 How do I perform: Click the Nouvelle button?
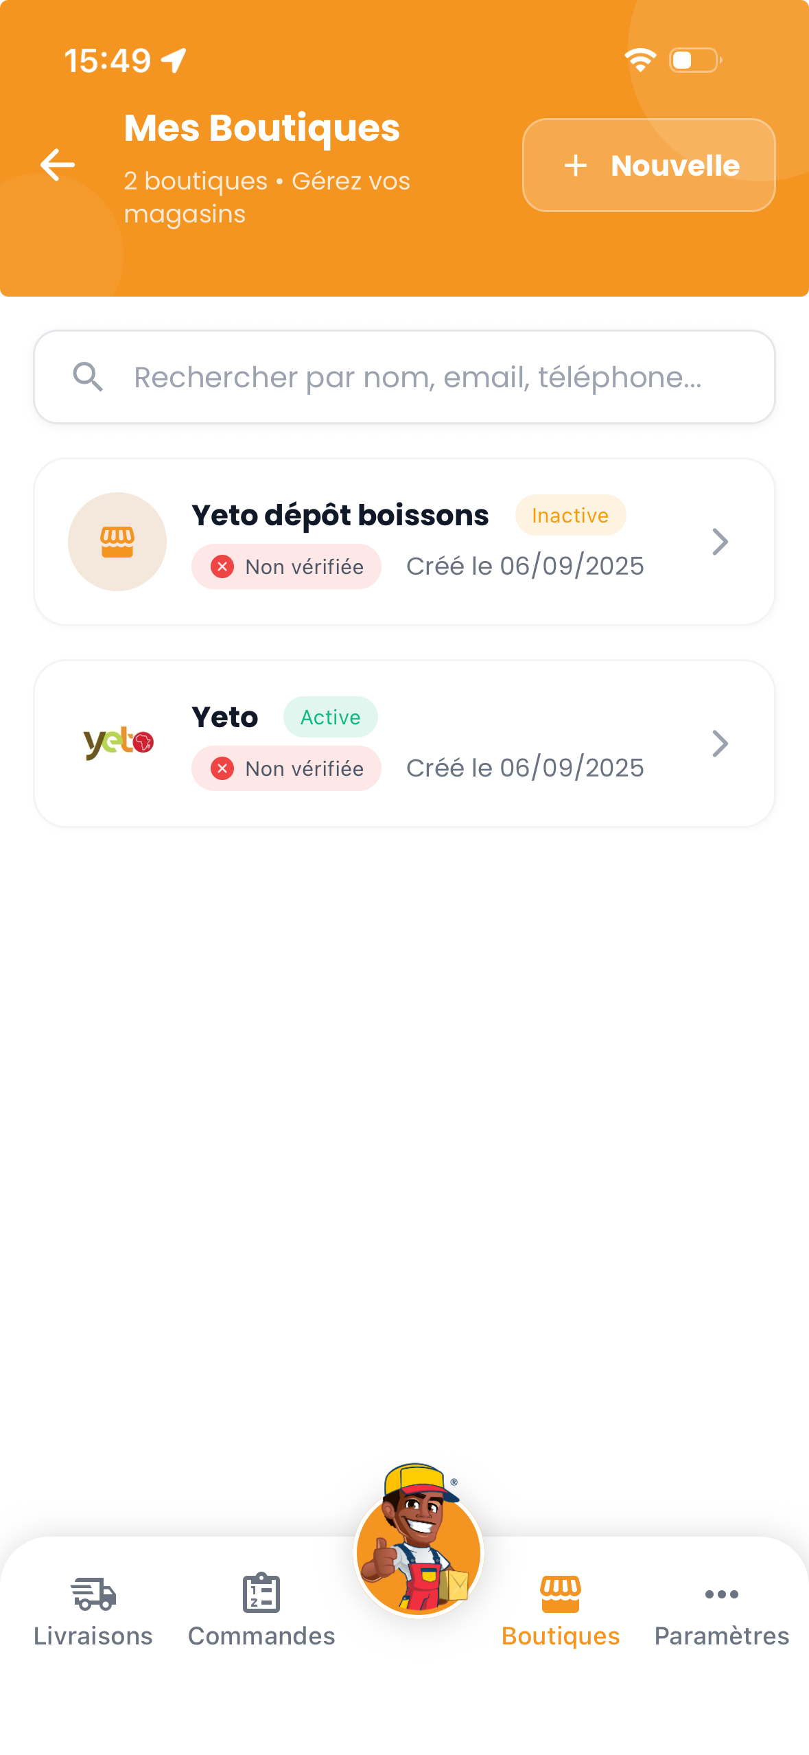click(648, 165)
